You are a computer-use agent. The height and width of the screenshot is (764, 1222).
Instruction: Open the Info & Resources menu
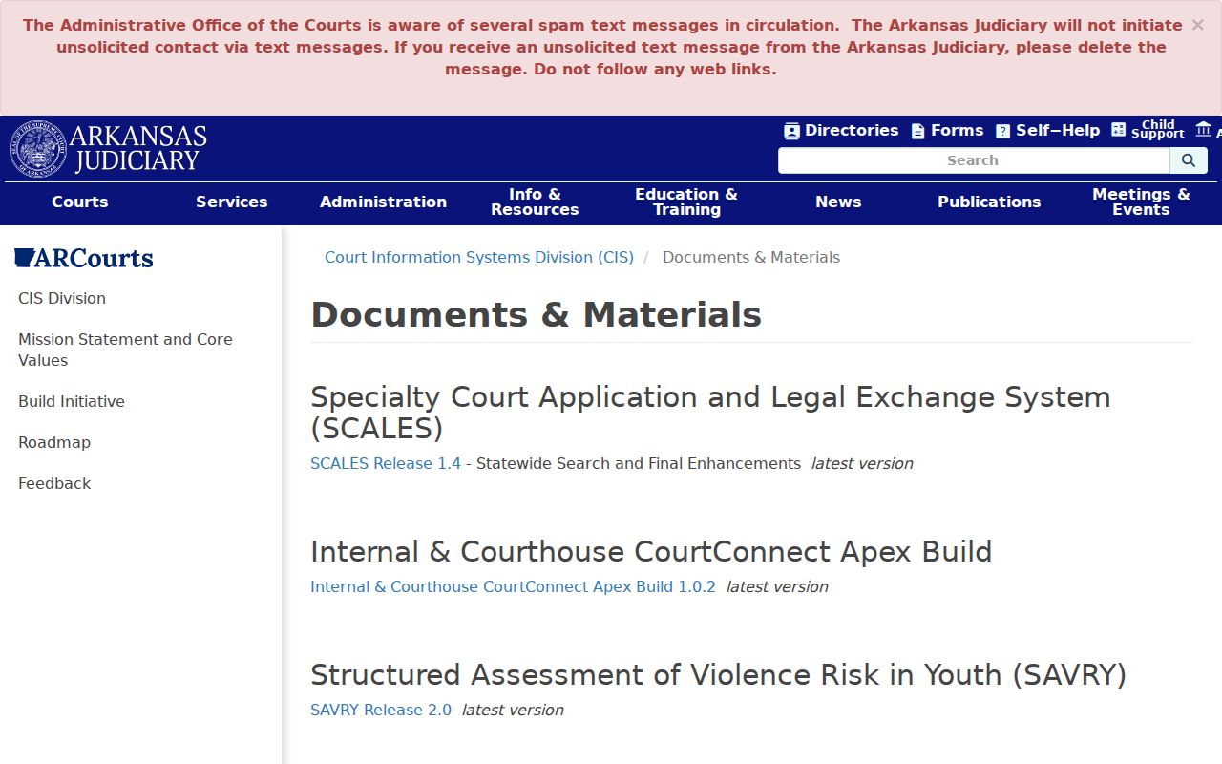pos(535,202)
